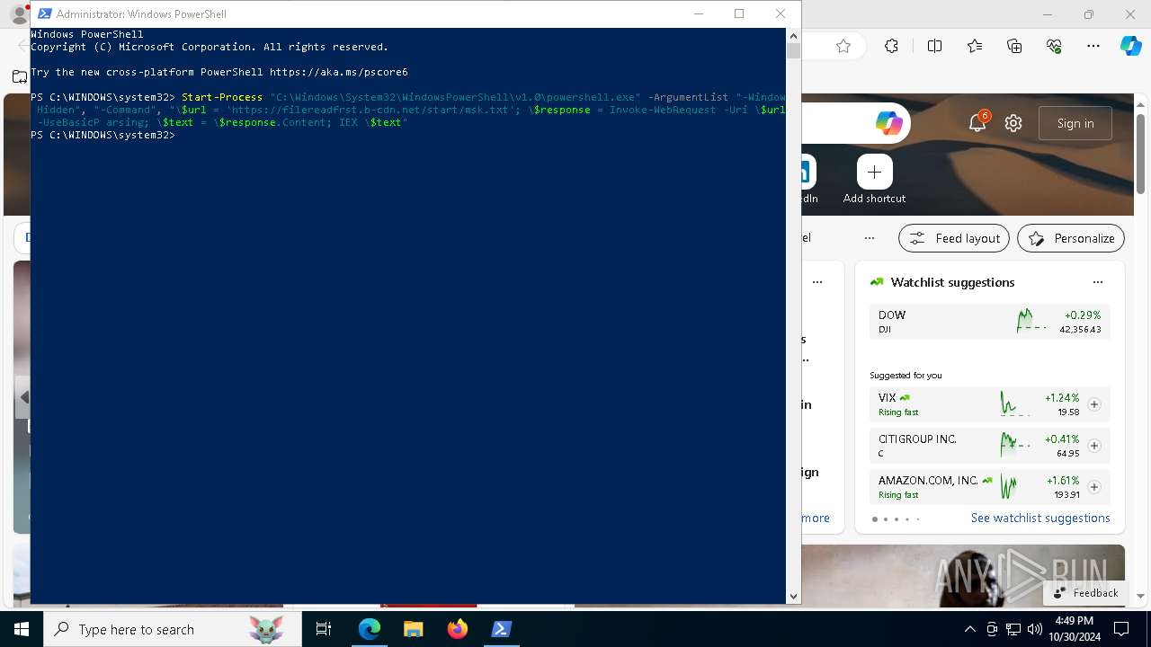Open Browser essentials heart icon in Edge
The width and height of the screenshot is (1151, 647).
click(x=1054, y=47)
